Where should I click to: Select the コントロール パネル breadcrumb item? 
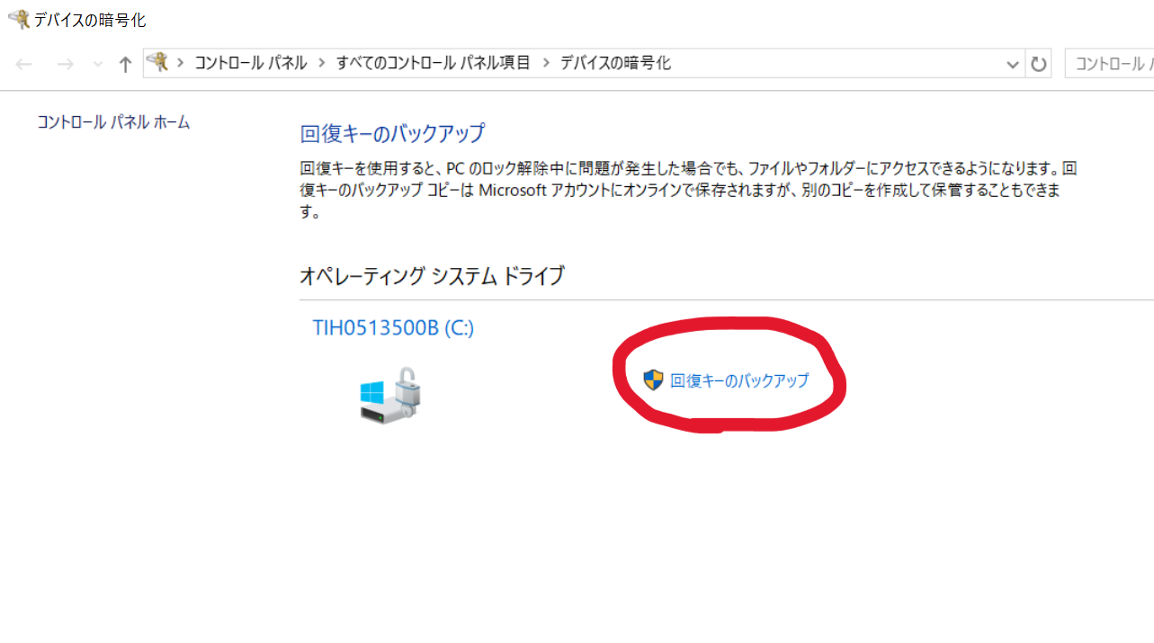click(x=251, y=63)
